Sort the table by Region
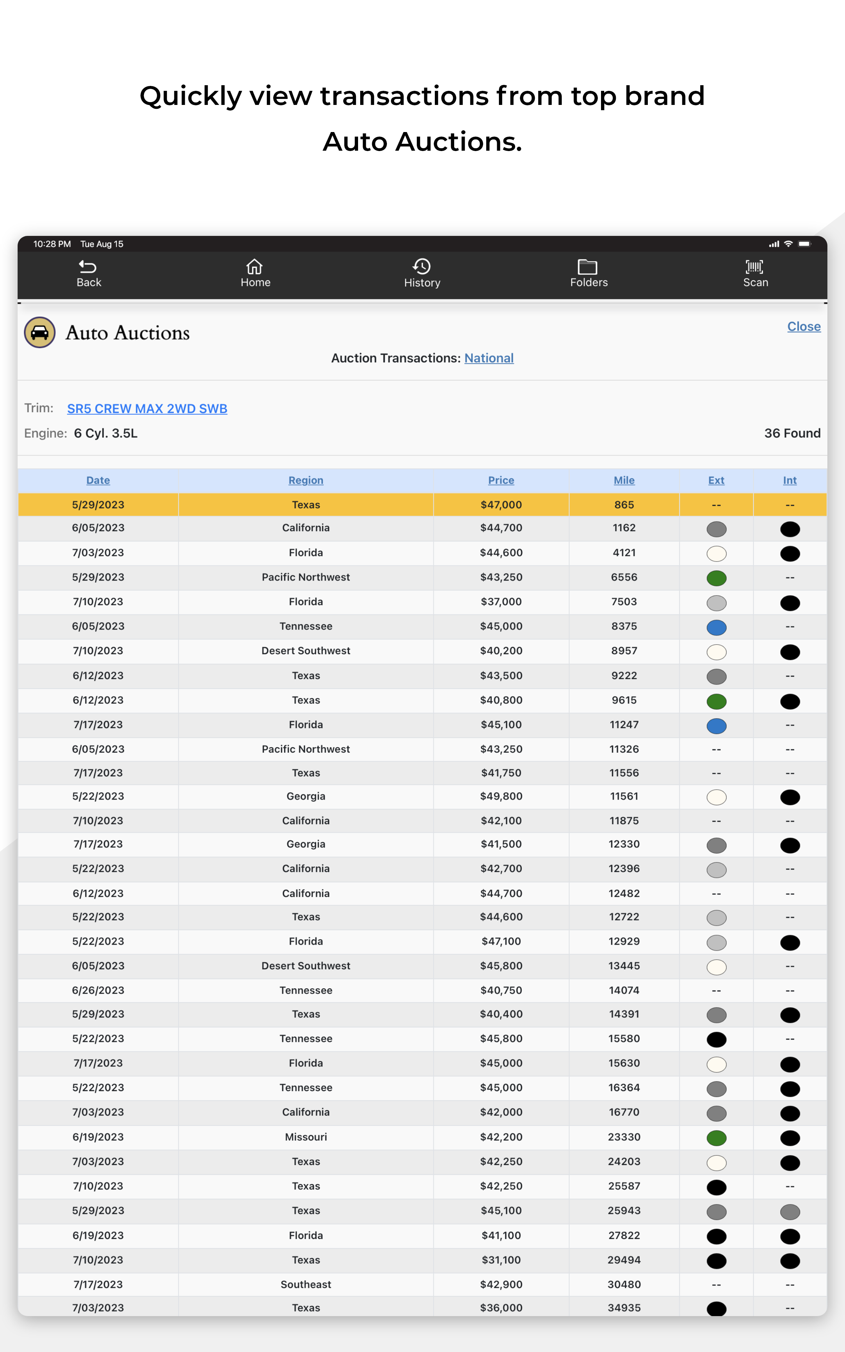 click(306, 481)
